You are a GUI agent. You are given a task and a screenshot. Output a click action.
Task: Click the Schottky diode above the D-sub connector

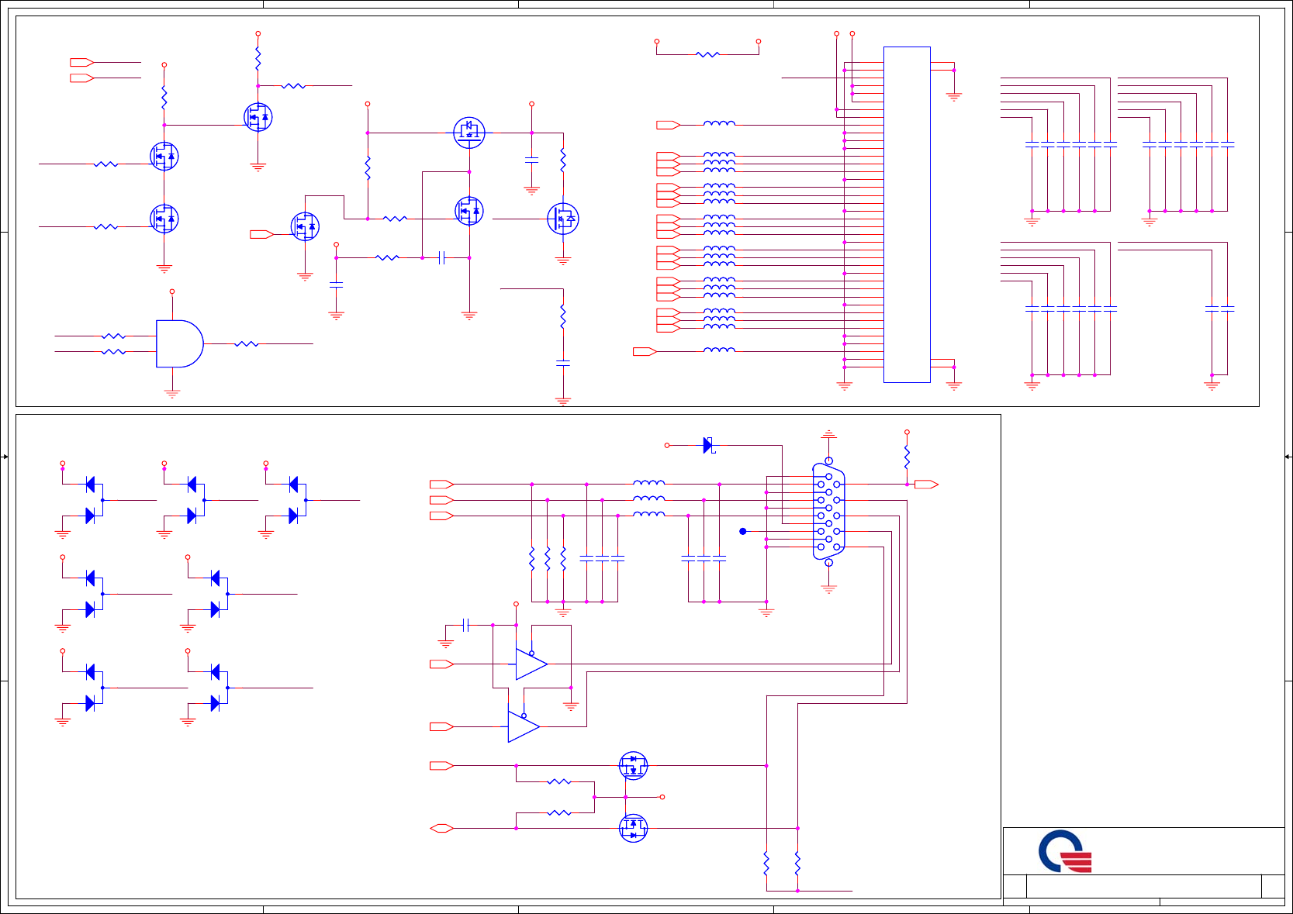tap(708, 445)
